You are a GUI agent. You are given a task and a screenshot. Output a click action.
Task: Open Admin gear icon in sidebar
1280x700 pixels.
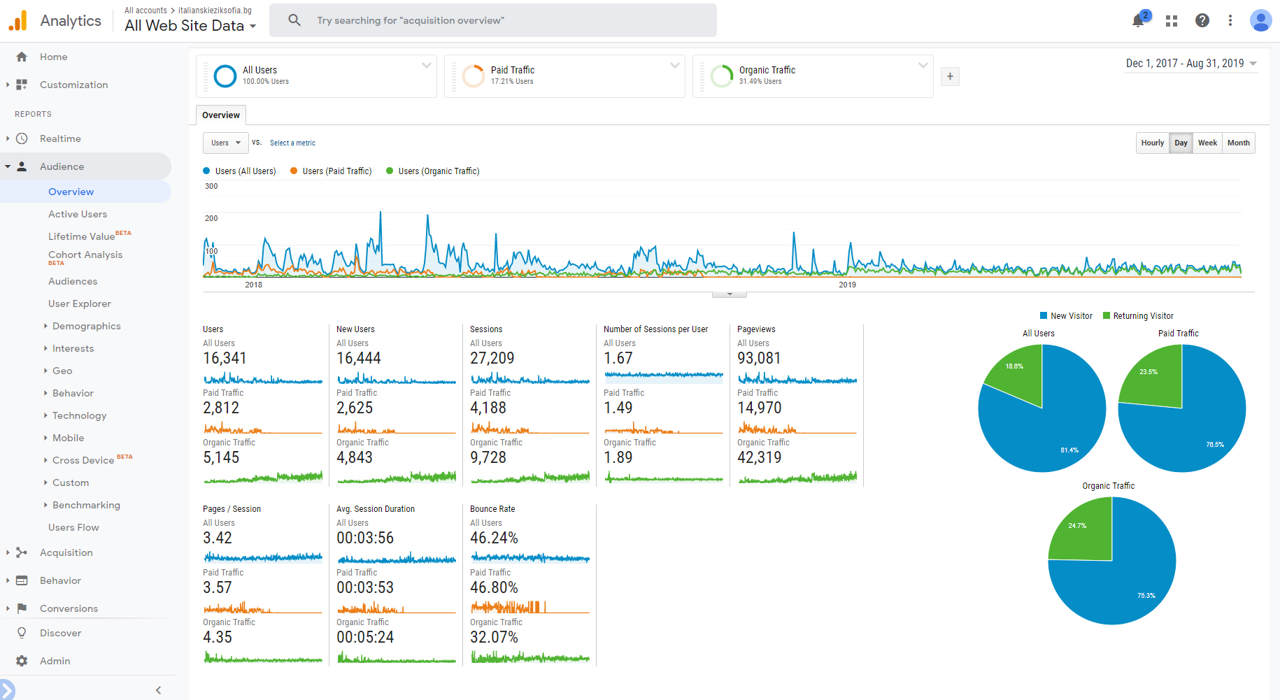(x=22, y=661)
